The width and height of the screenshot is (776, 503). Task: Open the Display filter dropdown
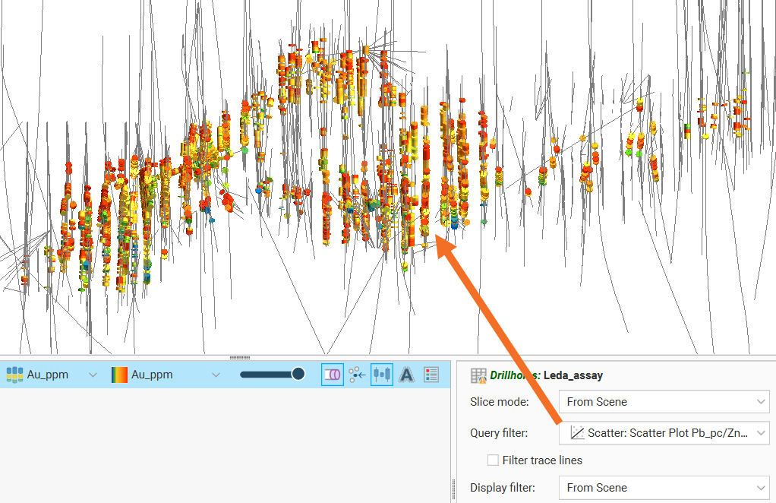(x=761, y=488)
